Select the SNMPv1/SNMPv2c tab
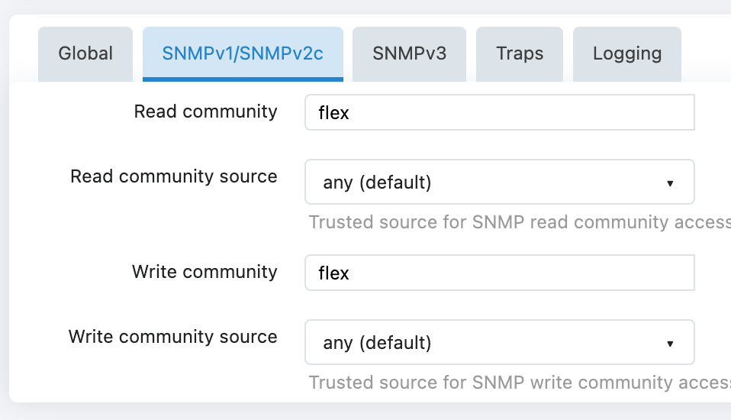Screen dimensions: 731x420 (243, 53)
